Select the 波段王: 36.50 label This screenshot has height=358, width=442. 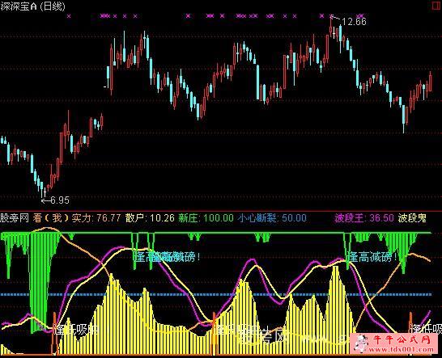364,218
